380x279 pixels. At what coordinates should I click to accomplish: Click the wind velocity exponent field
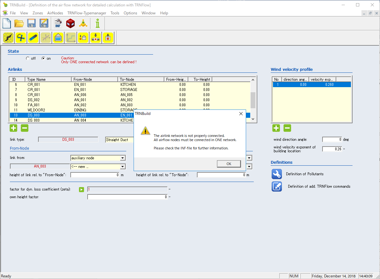point(332,149)
